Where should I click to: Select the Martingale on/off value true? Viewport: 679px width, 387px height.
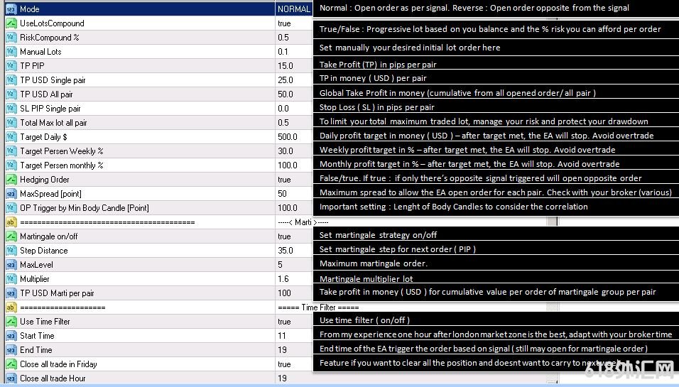coord(284,236)
